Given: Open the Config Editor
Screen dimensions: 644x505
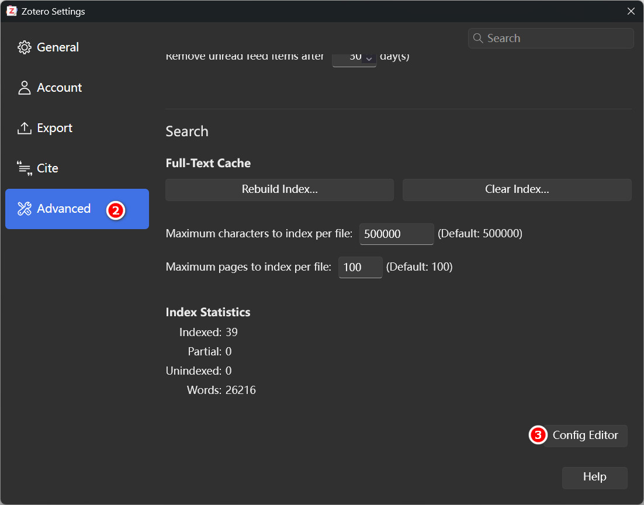Looking at the screenshot, I should click(x=585, y=435).
